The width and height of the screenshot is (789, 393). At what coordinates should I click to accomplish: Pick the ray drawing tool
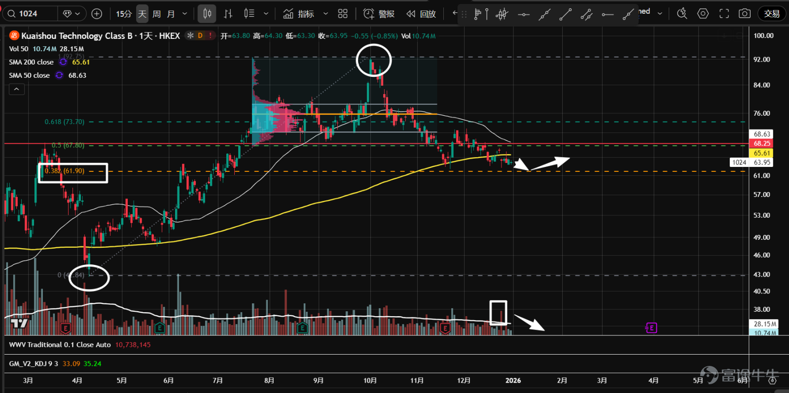628,15
